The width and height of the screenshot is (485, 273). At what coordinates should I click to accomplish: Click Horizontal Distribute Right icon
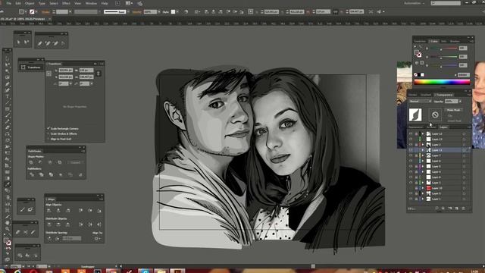click(99, 224)
